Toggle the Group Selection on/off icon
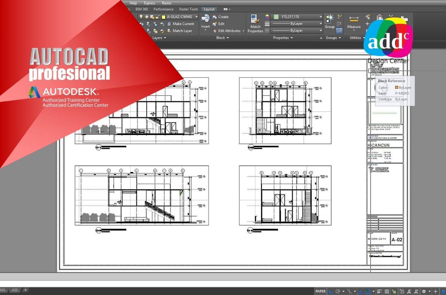The image size is (446, 295). coord(339,31)
